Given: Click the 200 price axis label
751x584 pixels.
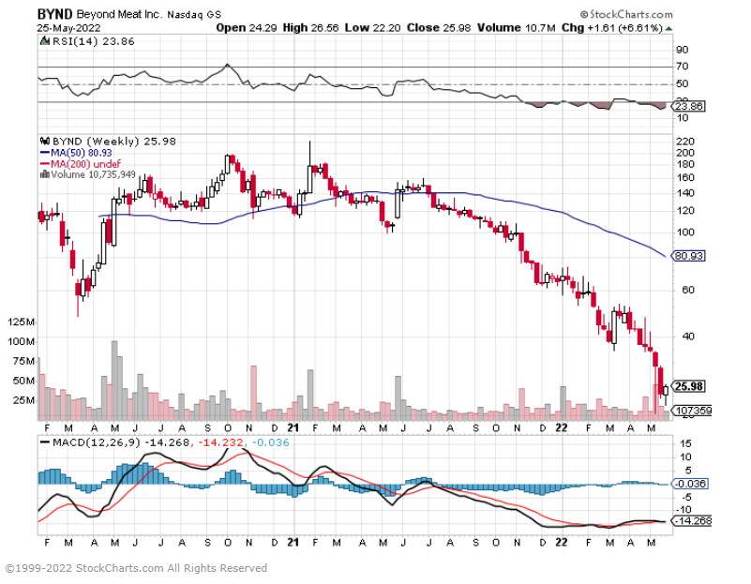Looking at the screenshot, I should pyautogui.click(x=685, y=153).
